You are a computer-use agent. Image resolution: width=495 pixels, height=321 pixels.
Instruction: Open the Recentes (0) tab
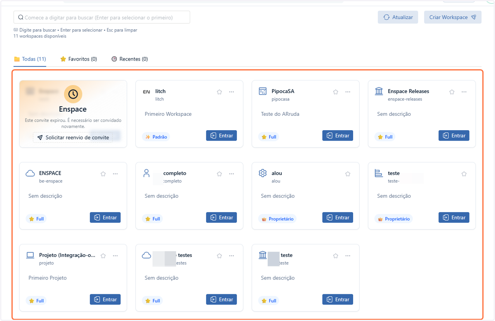(130, 59)
